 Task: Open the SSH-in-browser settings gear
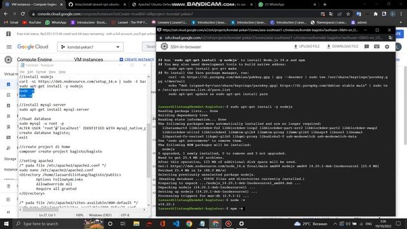[x=387, y=46]
